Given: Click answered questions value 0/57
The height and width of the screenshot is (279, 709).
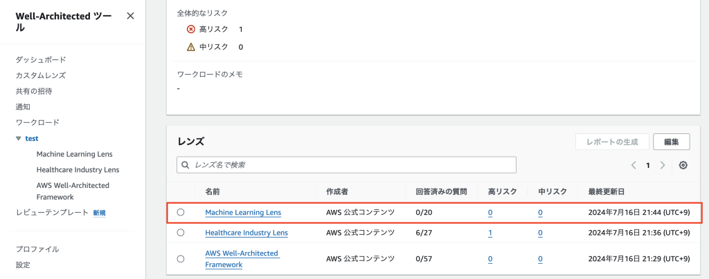Looking at the screenshot, I should (x=424, y=259).
